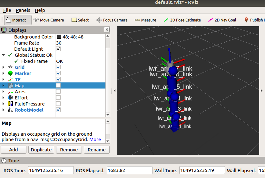265x178 pixels.
Task: Click the Axes display icon
Action: [10, 92]
